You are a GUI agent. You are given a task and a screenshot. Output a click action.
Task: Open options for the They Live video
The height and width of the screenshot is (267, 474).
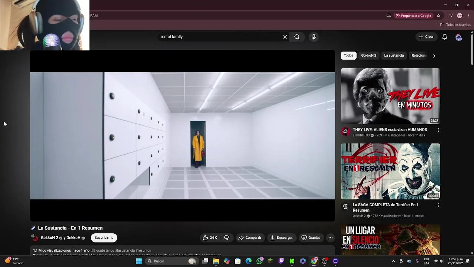(x=438, y=130)
